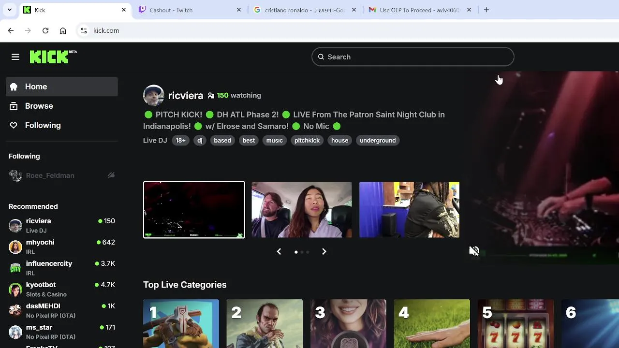Open the number 2 top category card
The height and width of the screenshot is (348, 619).
(265, 323)
